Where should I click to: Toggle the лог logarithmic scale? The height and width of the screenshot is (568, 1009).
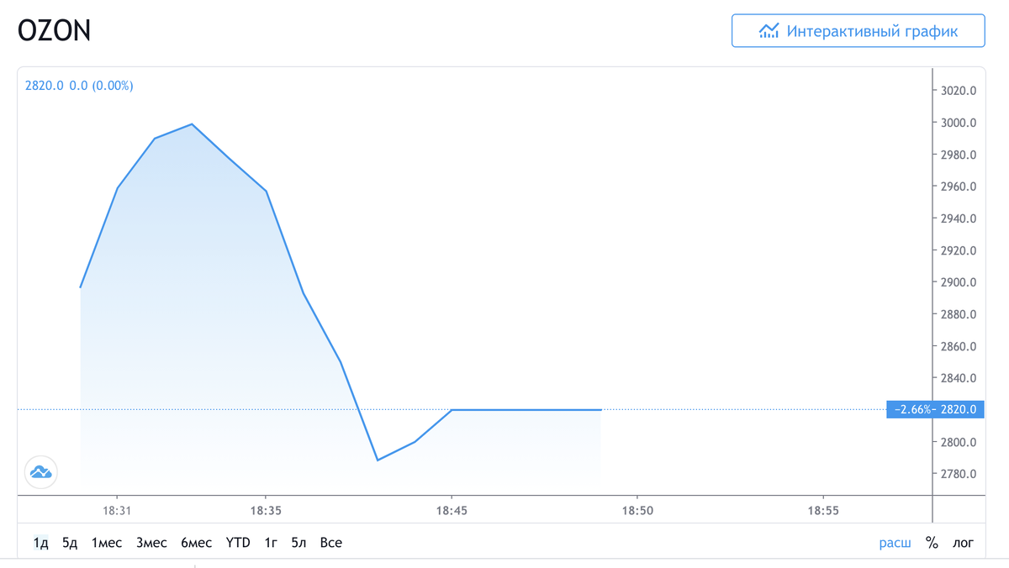pyautogui.click(x=963, y=543)
